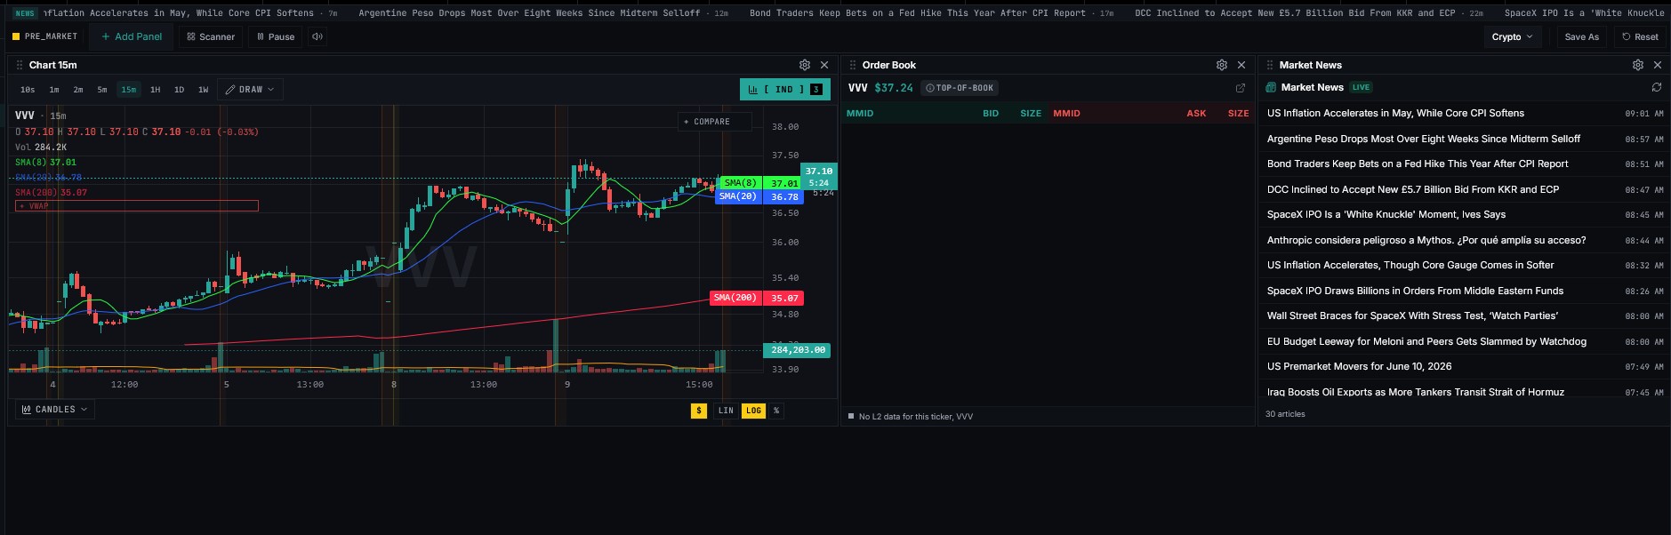The image size is (1671, 535).
Task: Select the 1D timeframe
Action: coord(180,90)
